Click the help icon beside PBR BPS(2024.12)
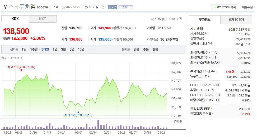Viewport: 257px width, 137px height. (220, 95)
